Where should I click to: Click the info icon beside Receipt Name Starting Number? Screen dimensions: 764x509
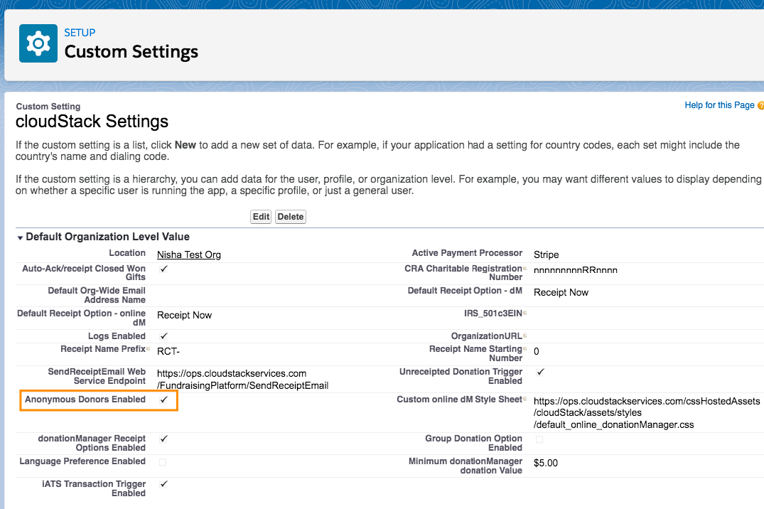[524, 348]
